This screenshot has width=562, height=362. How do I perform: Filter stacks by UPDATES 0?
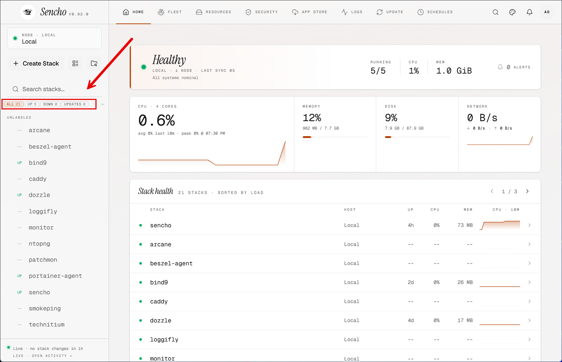(x=75, y=104)
